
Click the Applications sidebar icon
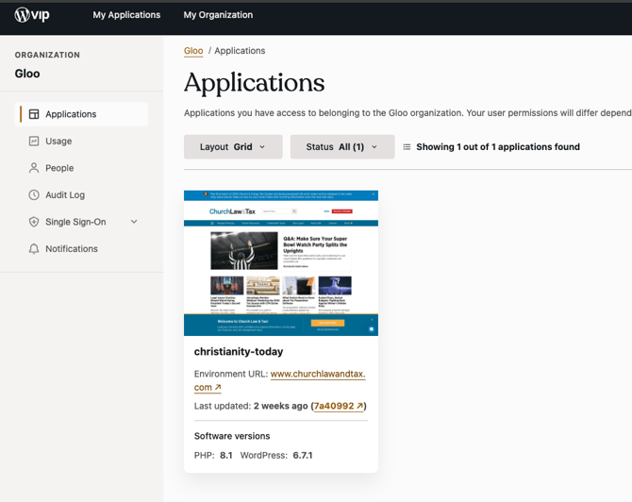pos(34,114)
